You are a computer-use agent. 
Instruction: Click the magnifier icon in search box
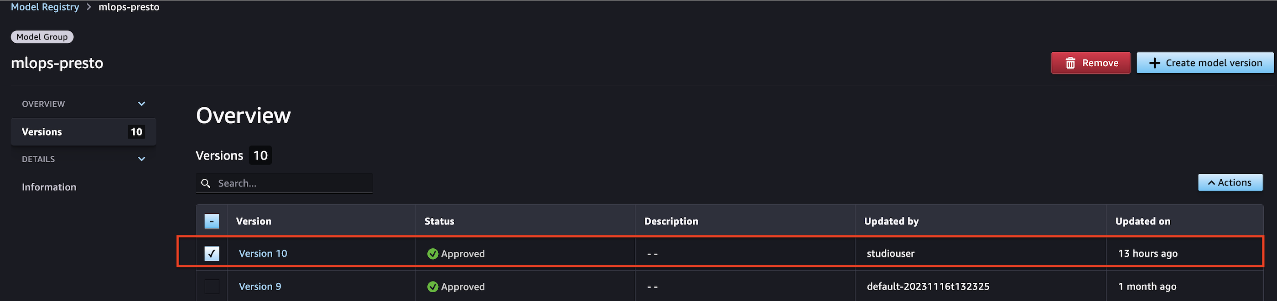tap(206, 183)
